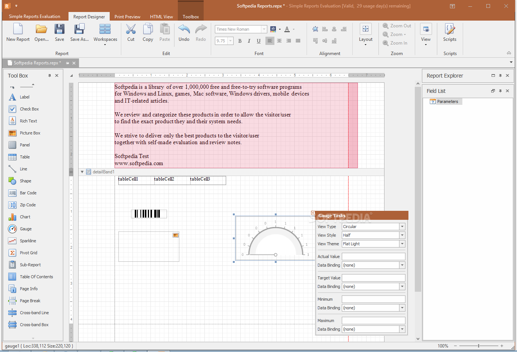
Task: Click Save As button
Action: point(79,33)
